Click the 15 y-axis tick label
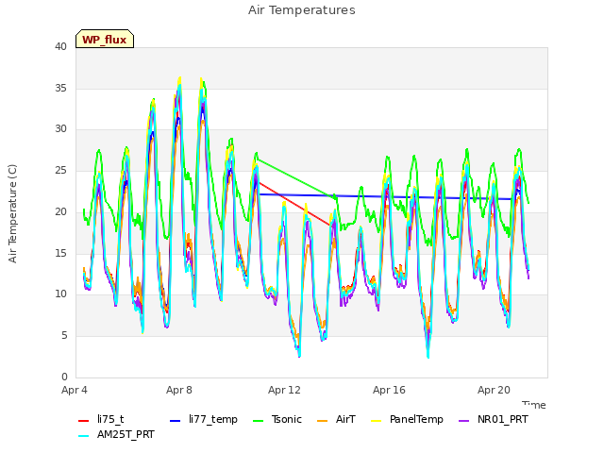Screen dimensions: 604x453 pos(60,253)
